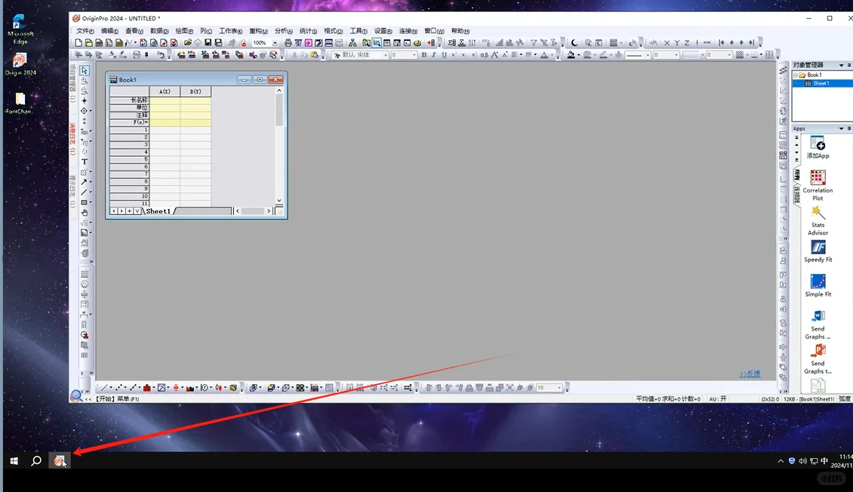The image size is (853, 492).
Task: Click the Set as Y column icon
Action: tap(677, 42)
